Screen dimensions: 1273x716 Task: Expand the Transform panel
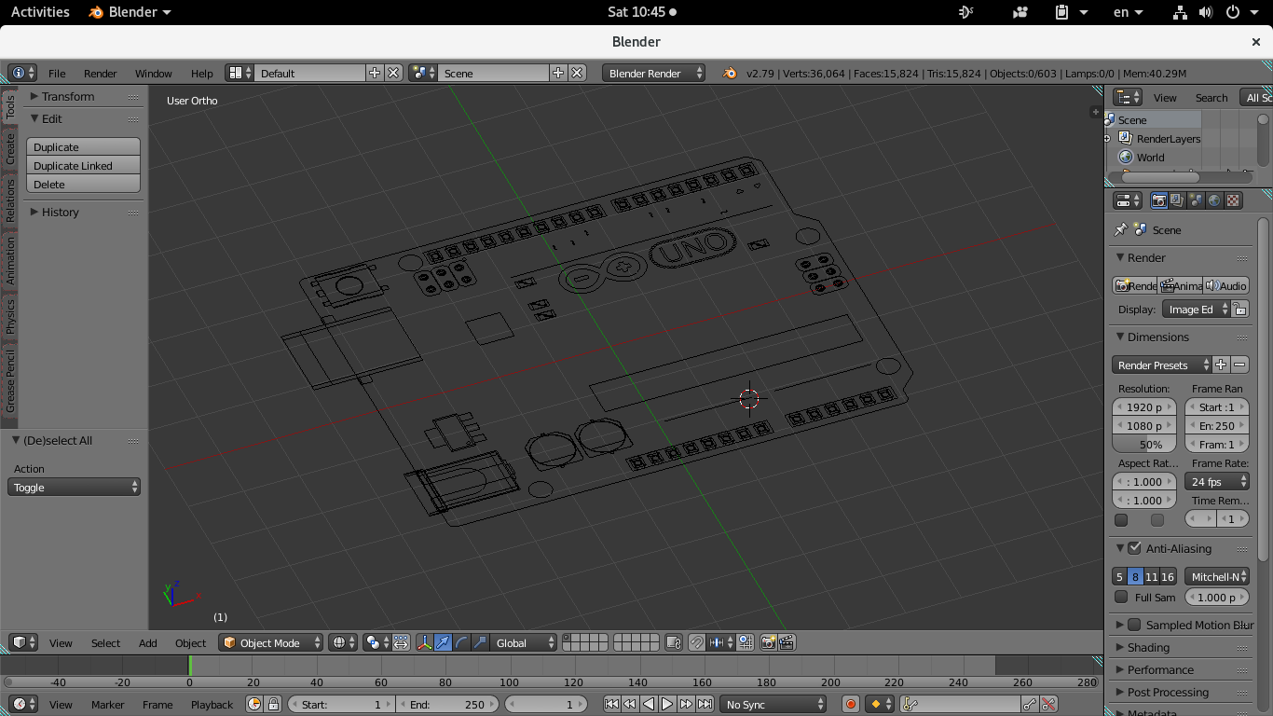coord(67,96)
